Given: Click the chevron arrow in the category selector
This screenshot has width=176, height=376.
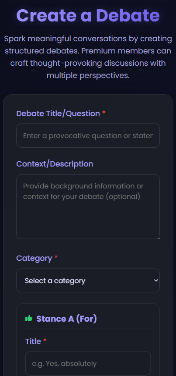Looking at the screenshot, I should (x=156, y=280).
